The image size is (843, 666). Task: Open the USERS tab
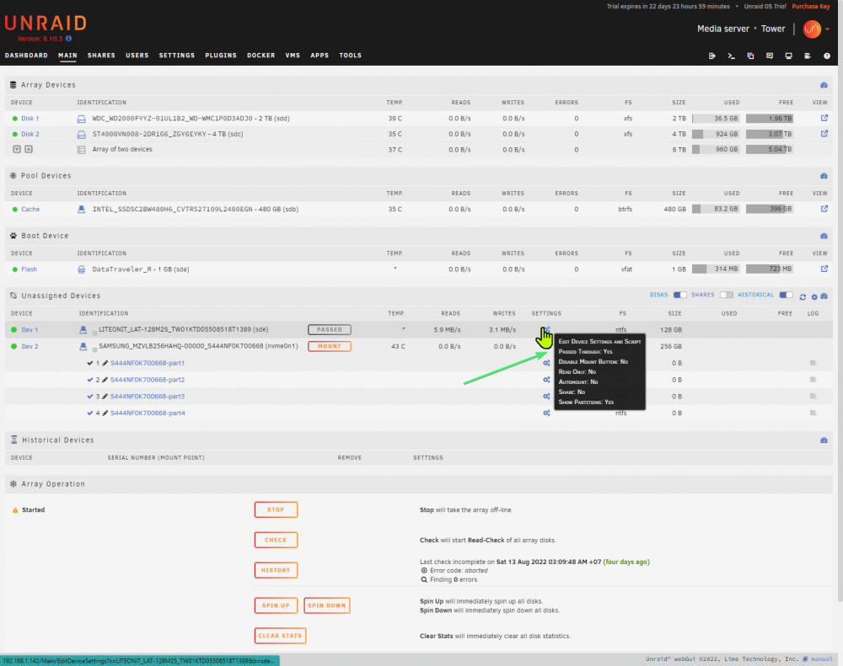137,56
